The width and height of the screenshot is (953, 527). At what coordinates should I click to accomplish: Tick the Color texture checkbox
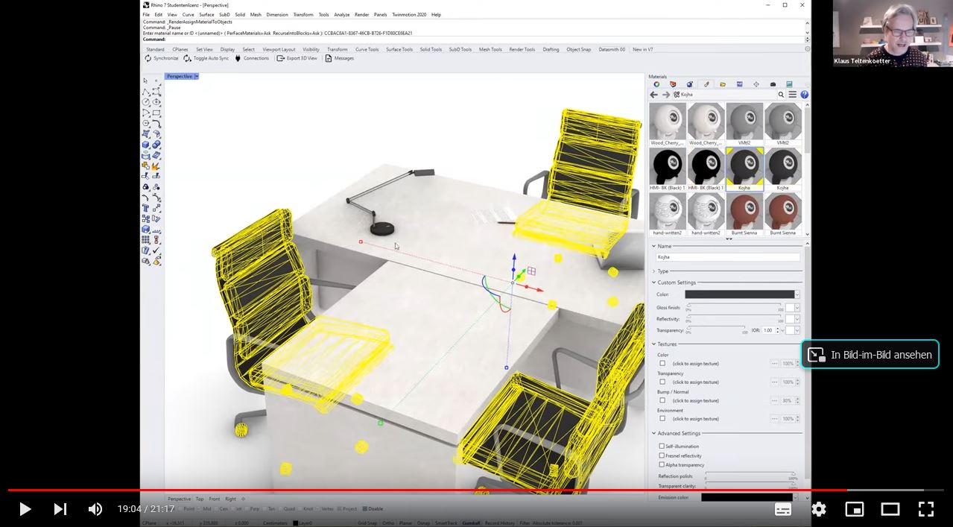[662, 364]
